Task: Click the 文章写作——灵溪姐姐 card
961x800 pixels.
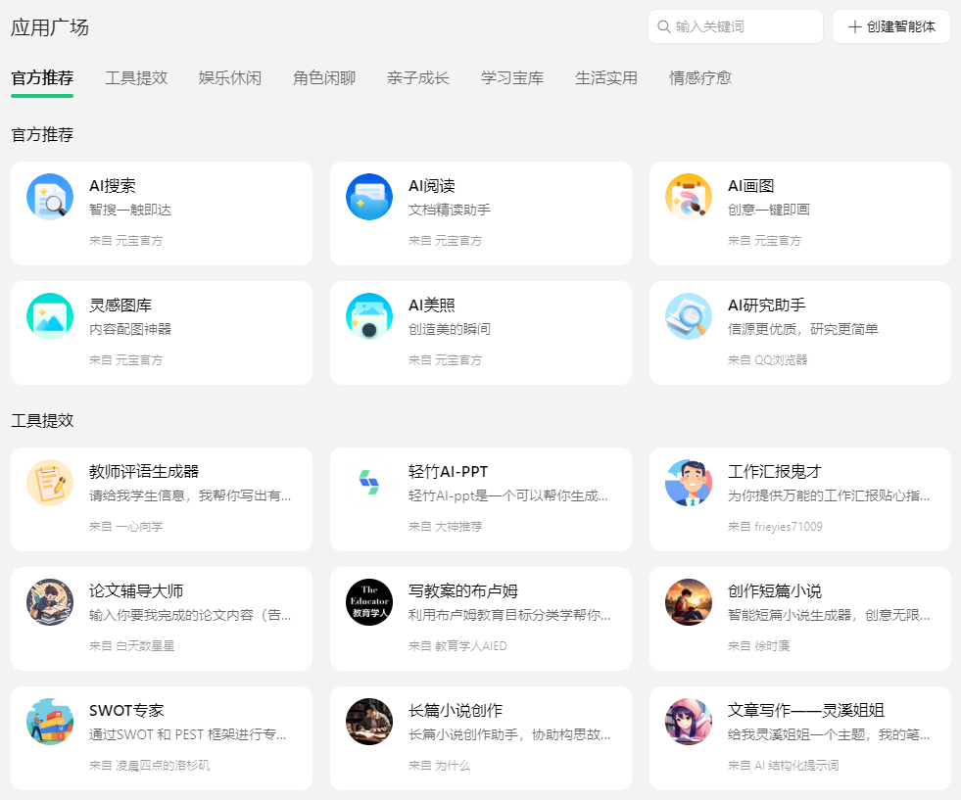Action: tap(799, 731)
